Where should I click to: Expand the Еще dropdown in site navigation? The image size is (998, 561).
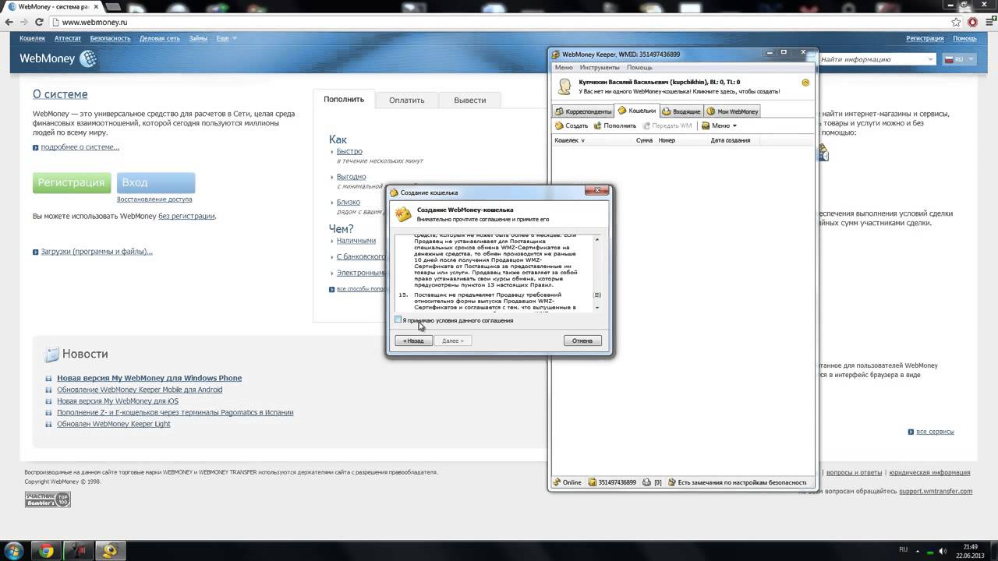point(226,38)
